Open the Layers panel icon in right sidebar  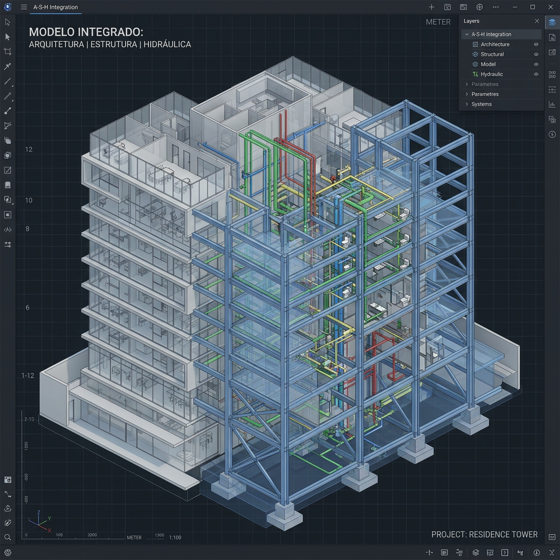click(552, 22)
